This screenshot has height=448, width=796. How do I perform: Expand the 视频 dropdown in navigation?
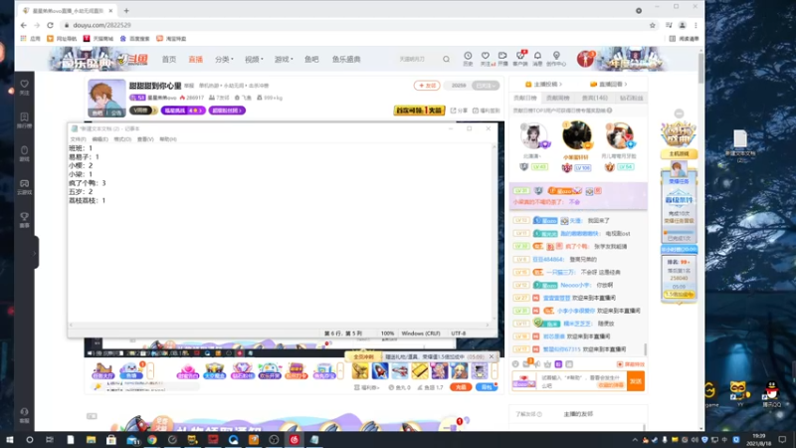point(254,60)
